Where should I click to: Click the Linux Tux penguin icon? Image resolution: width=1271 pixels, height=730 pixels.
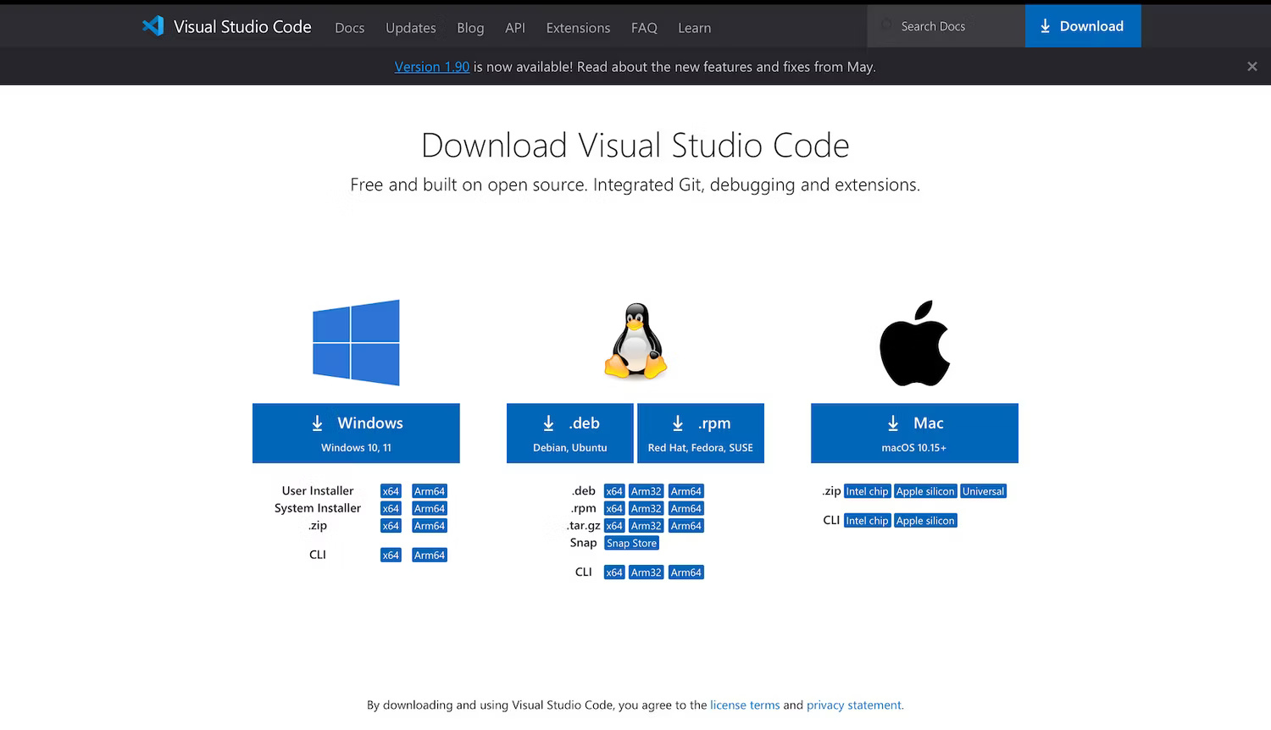[635, 341]
